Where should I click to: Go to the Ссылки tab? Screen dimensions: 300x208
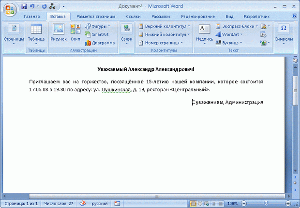[133, 16]
